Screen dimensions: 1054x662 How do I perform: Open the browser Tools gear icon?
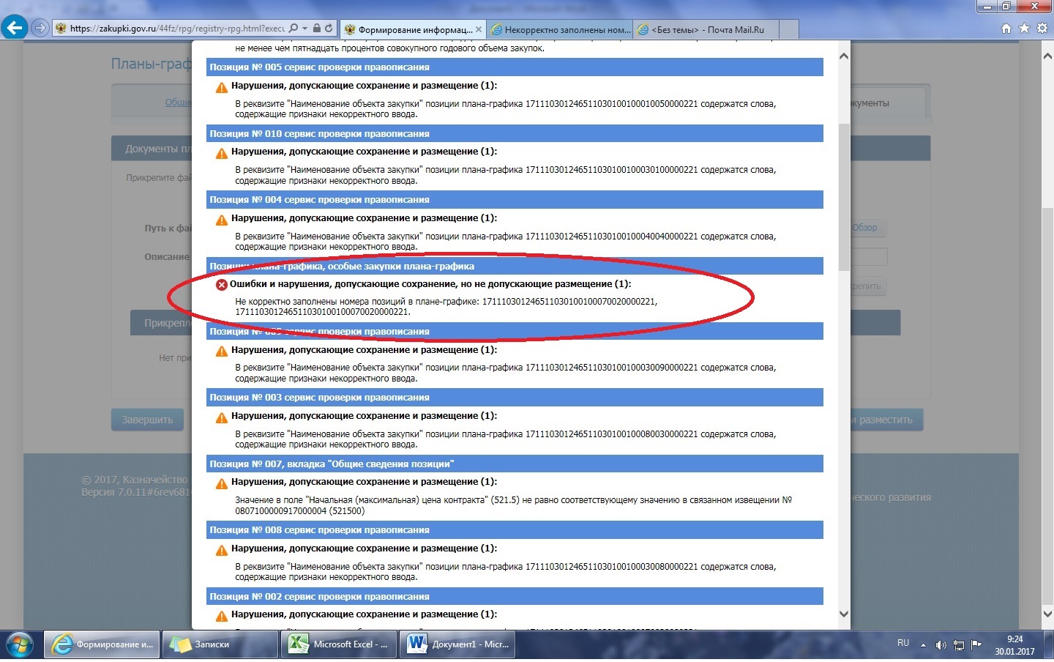pyautogui.click(x=1042, y=29)
